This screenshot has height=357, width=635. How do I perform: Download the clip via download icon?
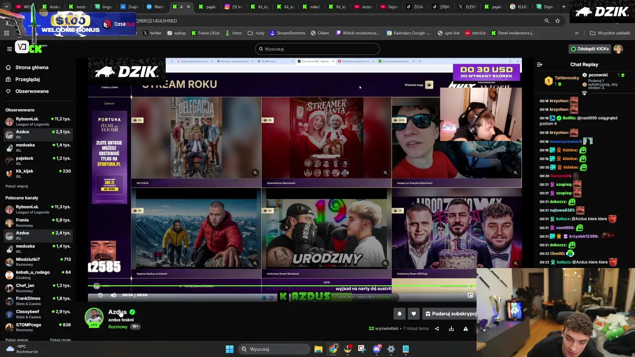[x=451, y=329]
